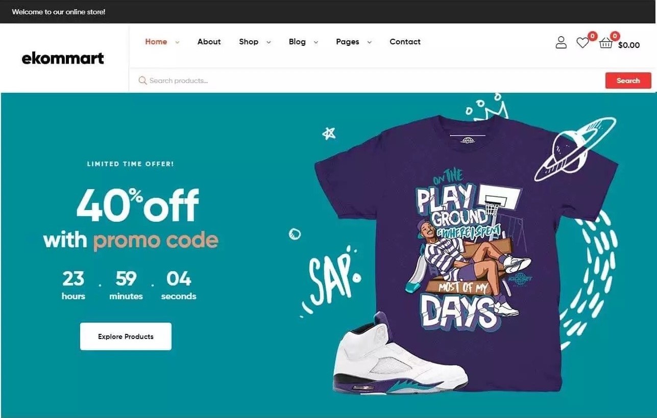The image size is (657, 418).
Task: Open the user account icon
Action: tap(561, 42)
